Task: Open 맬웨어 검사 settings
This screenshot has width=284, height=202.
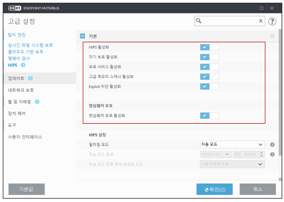Action: [x=19, y=58]
